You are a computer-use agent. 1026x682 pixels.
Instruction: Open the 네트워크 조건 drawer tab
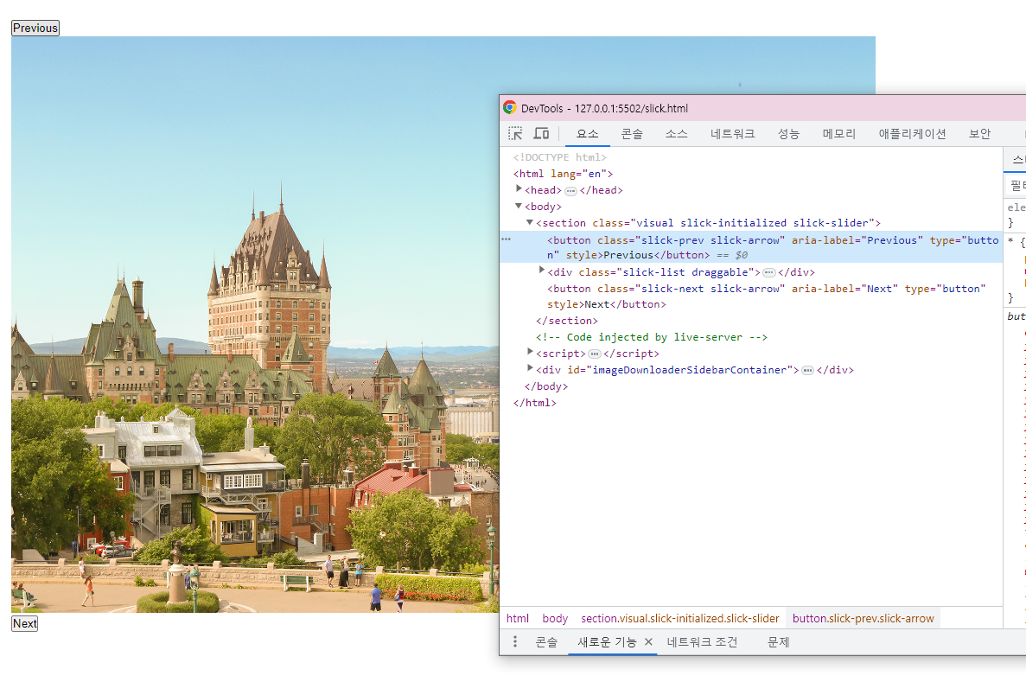pyautogui.click(x=702, y=642)
